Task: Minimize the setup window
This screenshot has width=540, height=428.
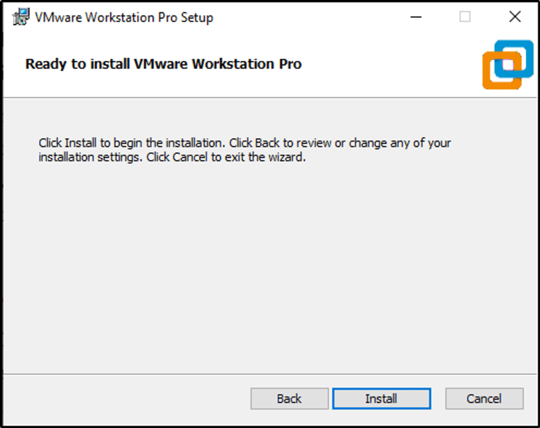Action: tap(416, 17)
